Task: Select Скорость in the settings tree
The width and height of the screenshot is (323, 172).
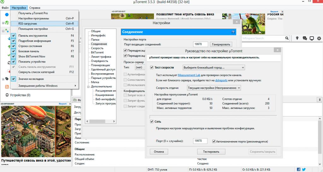Action: click(97, 48)
